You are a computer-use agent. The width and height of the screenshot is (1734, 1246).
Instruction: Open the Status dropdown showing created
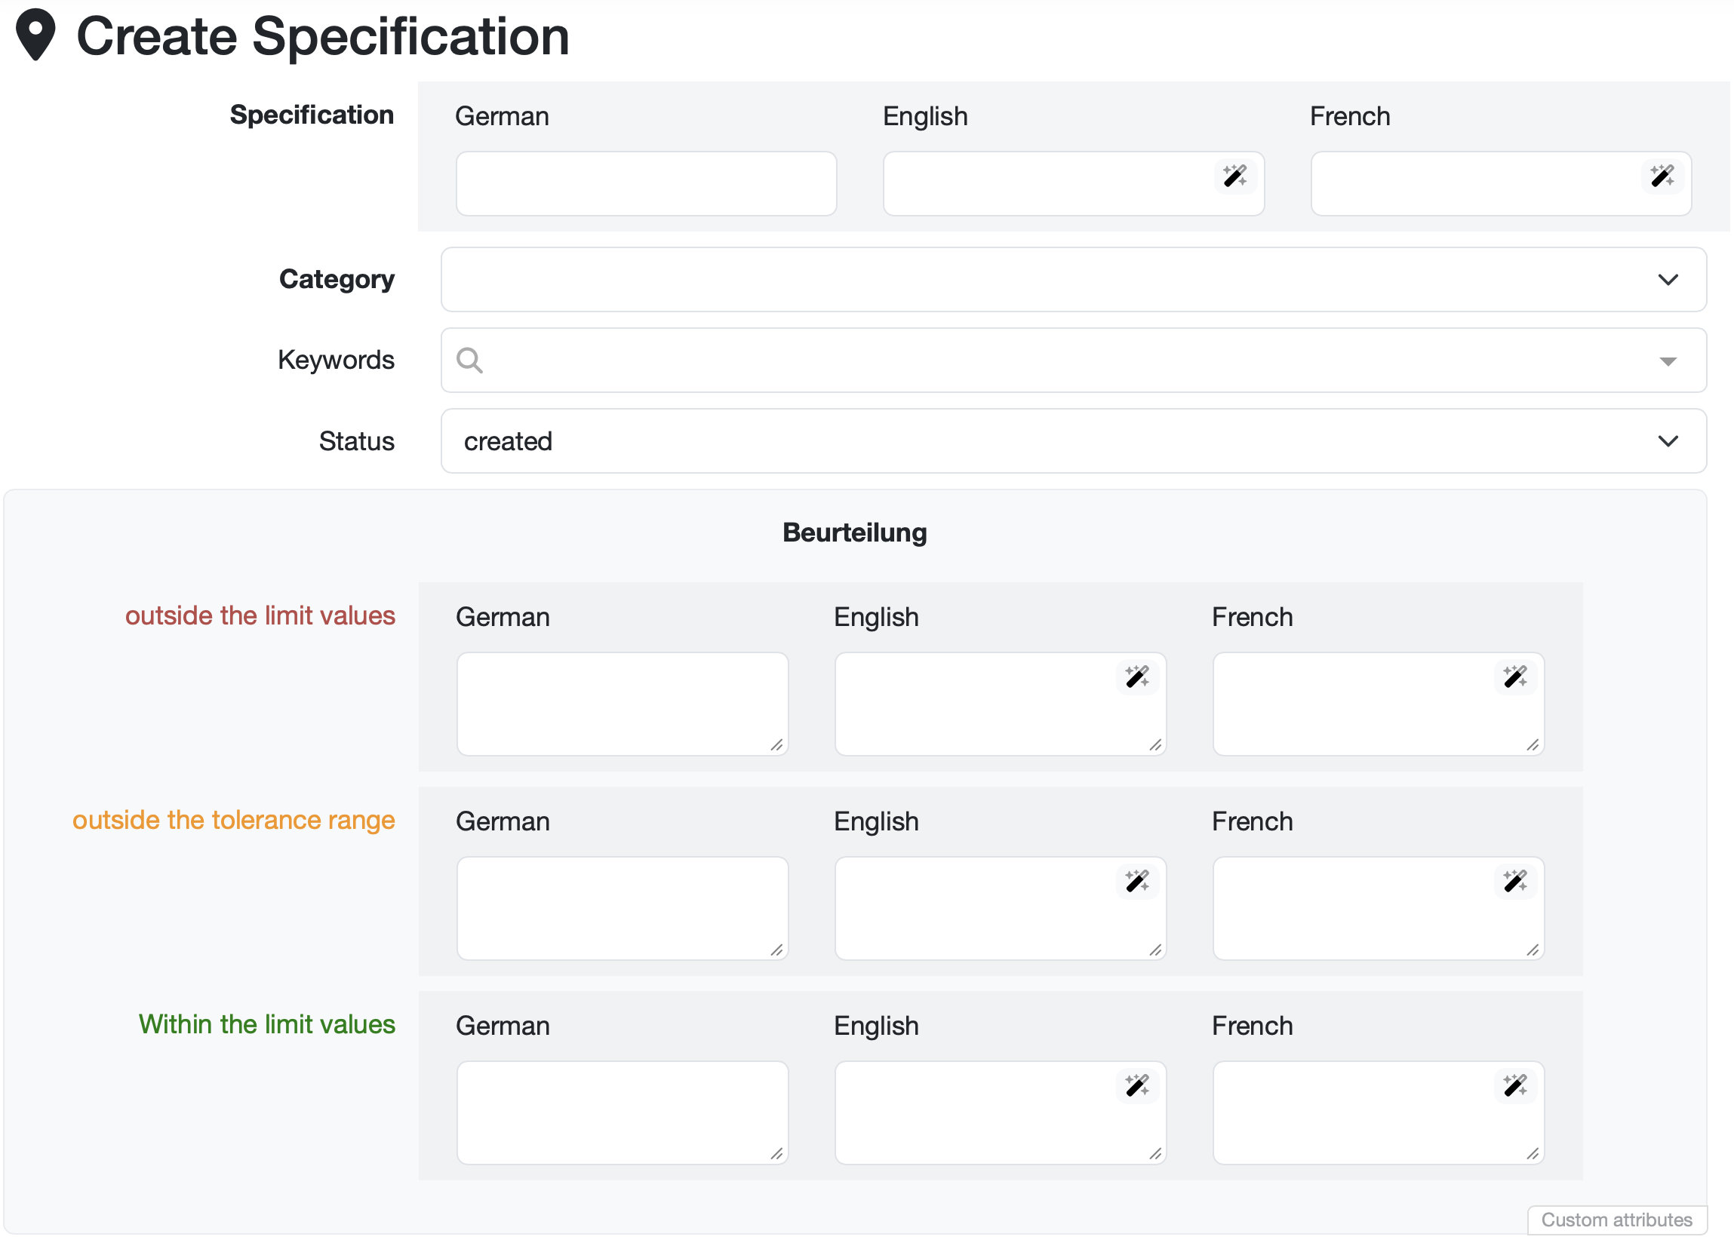[x=1073, y=441]
